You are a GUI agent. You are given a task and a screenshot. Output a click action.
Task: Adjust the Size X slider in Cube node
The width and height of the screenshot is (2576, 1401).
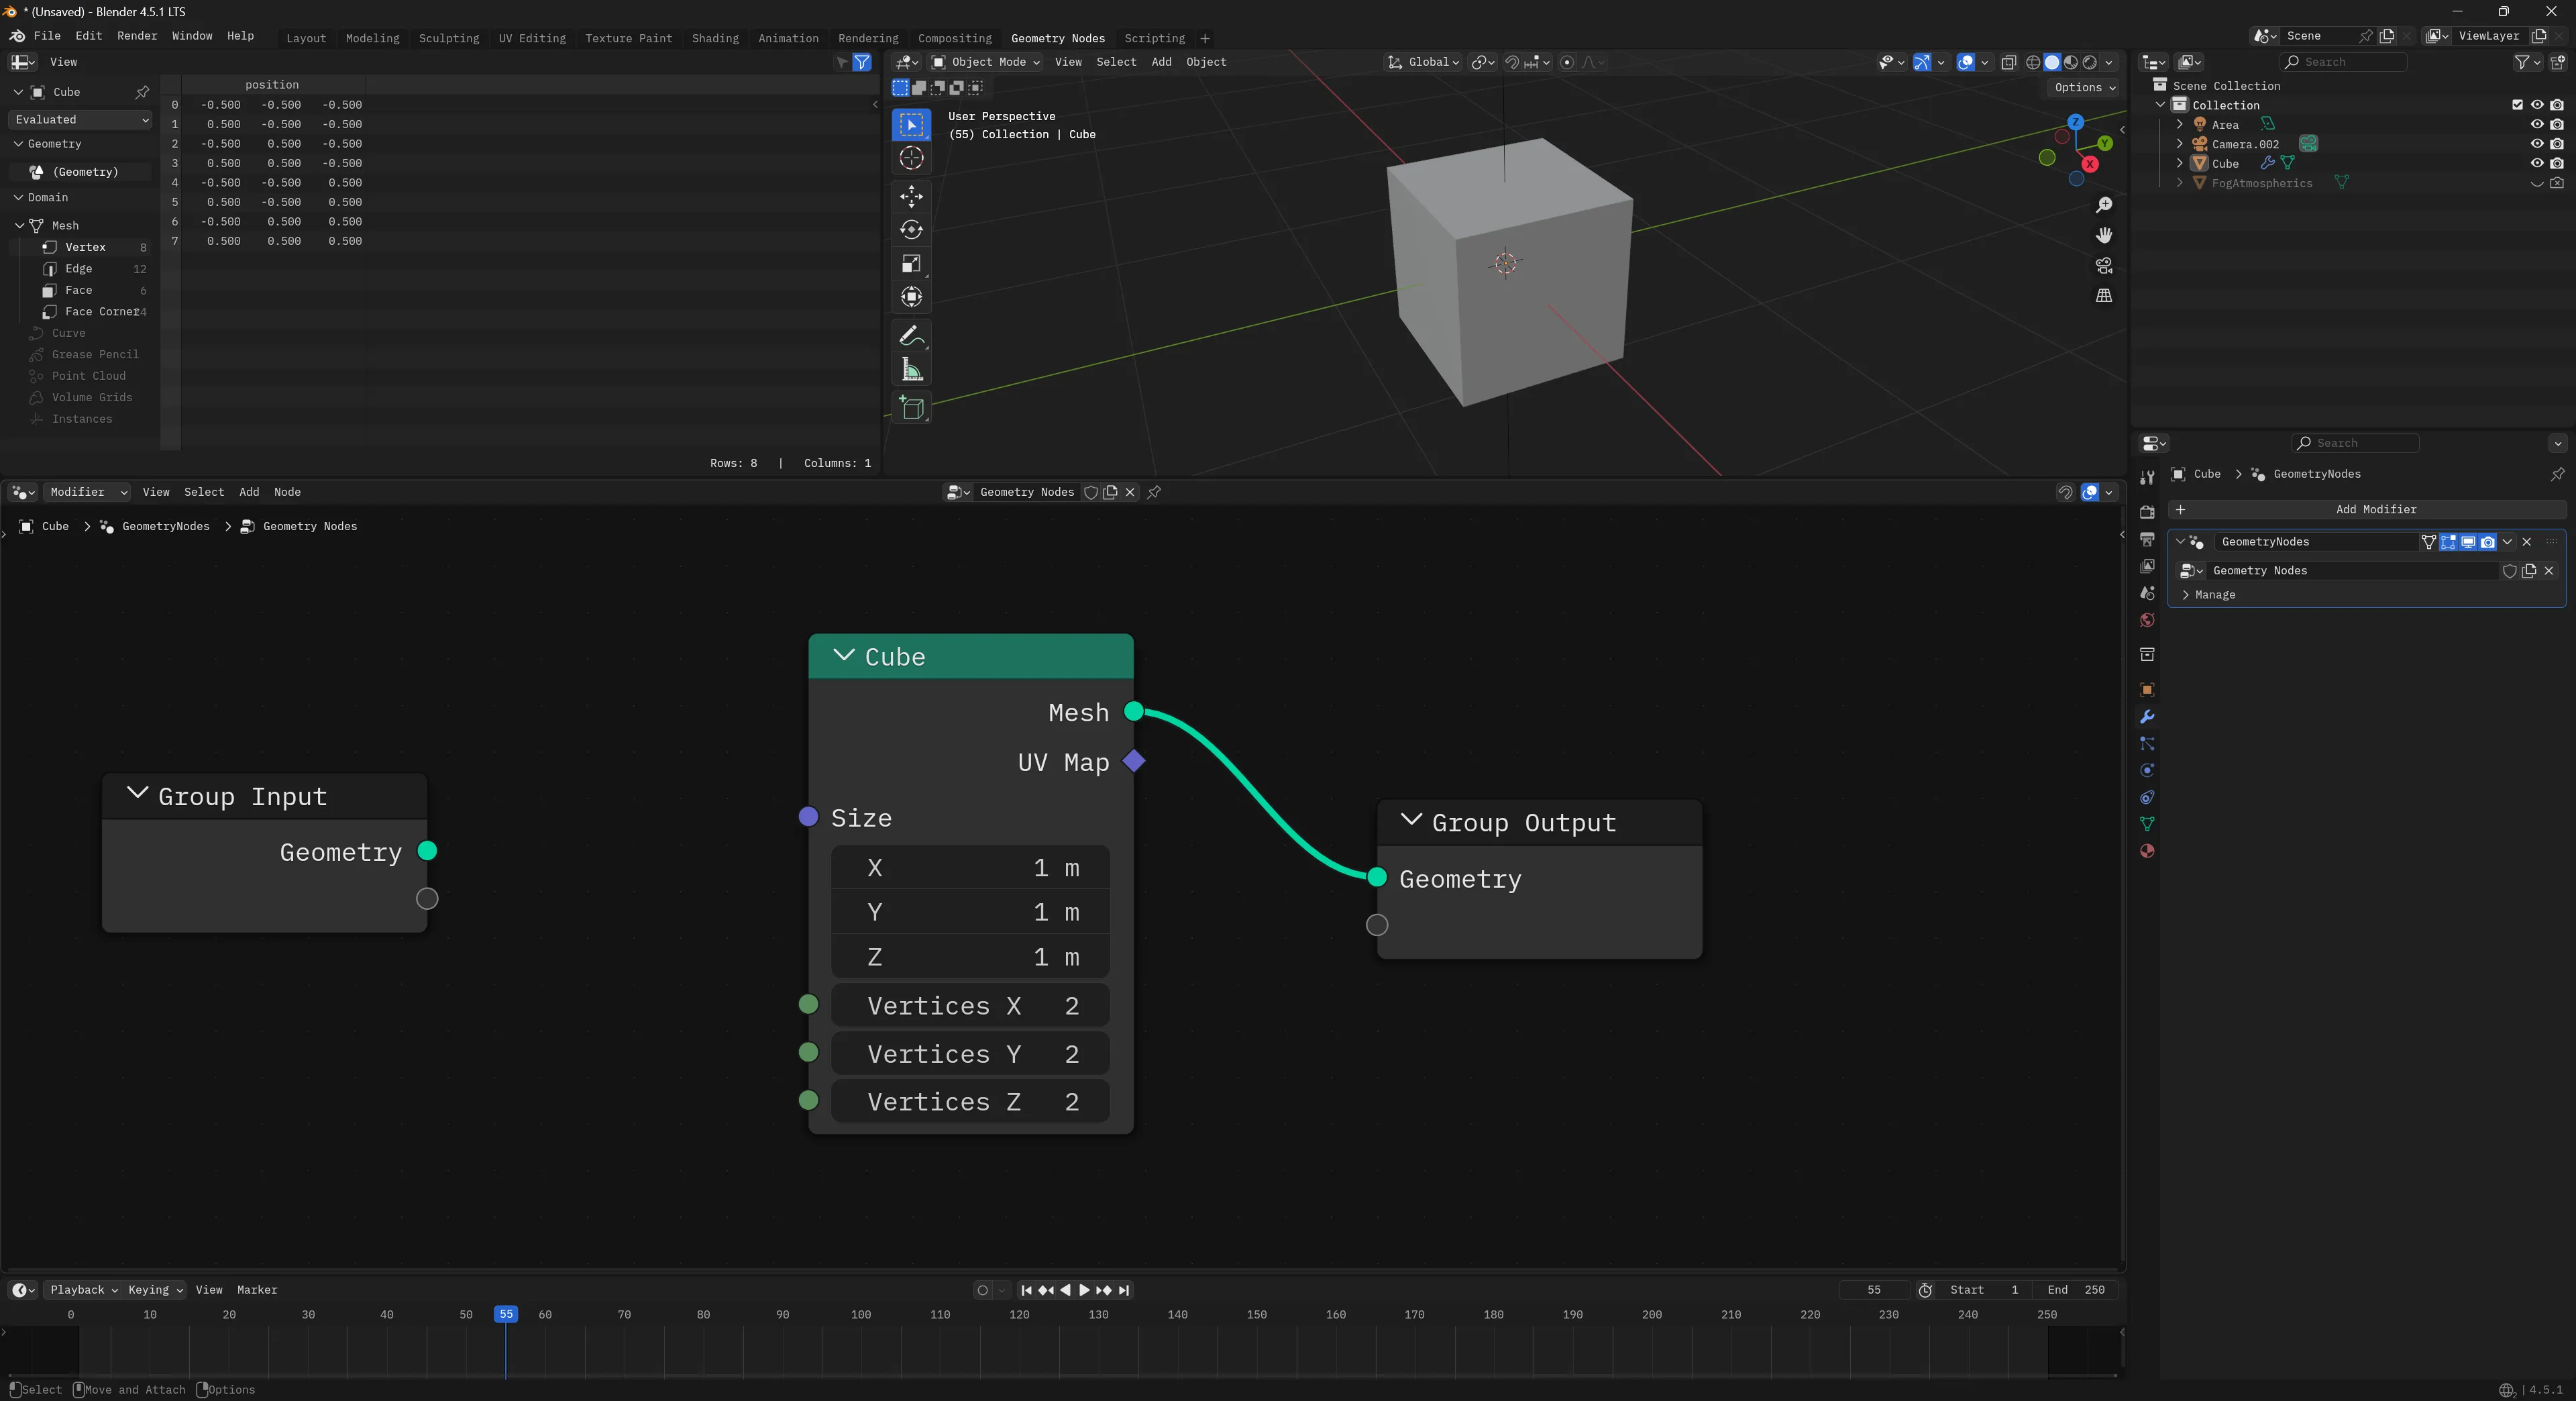(x=969, y=868)
